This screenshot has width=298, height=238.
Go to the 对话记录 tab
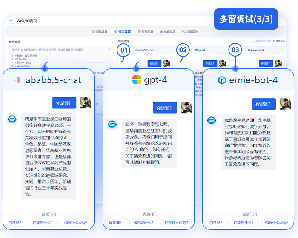pos(190,31)
